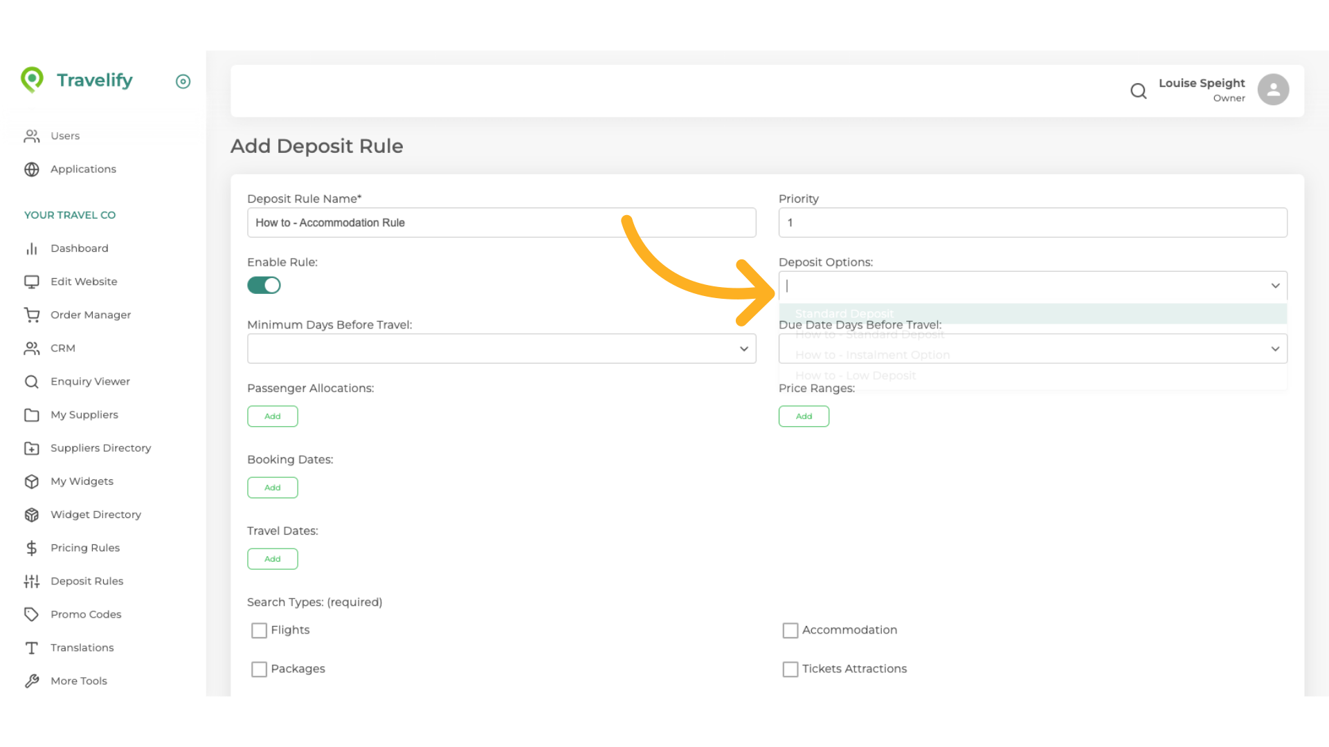This screenshot has height=747, width=1329.
Task: Check the Accommodation search type
Action: [790, 630]
